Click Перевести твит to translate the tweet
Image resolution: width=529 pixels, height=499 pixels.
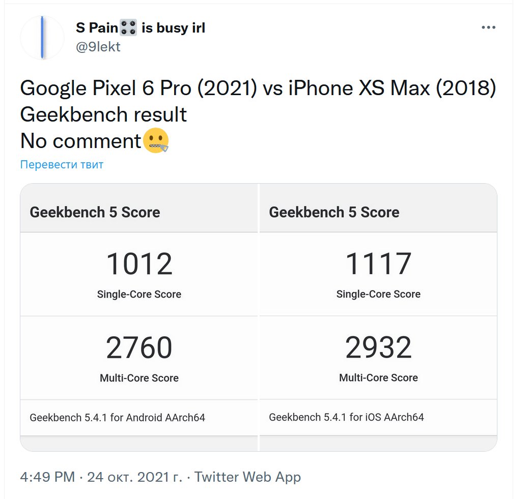tap(62, 164)
